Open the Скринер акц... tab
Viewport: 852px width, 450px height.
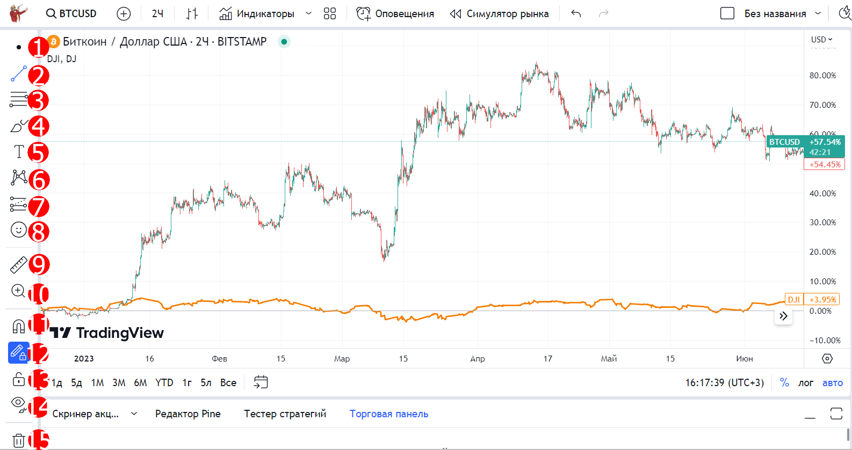coord(85,414)
